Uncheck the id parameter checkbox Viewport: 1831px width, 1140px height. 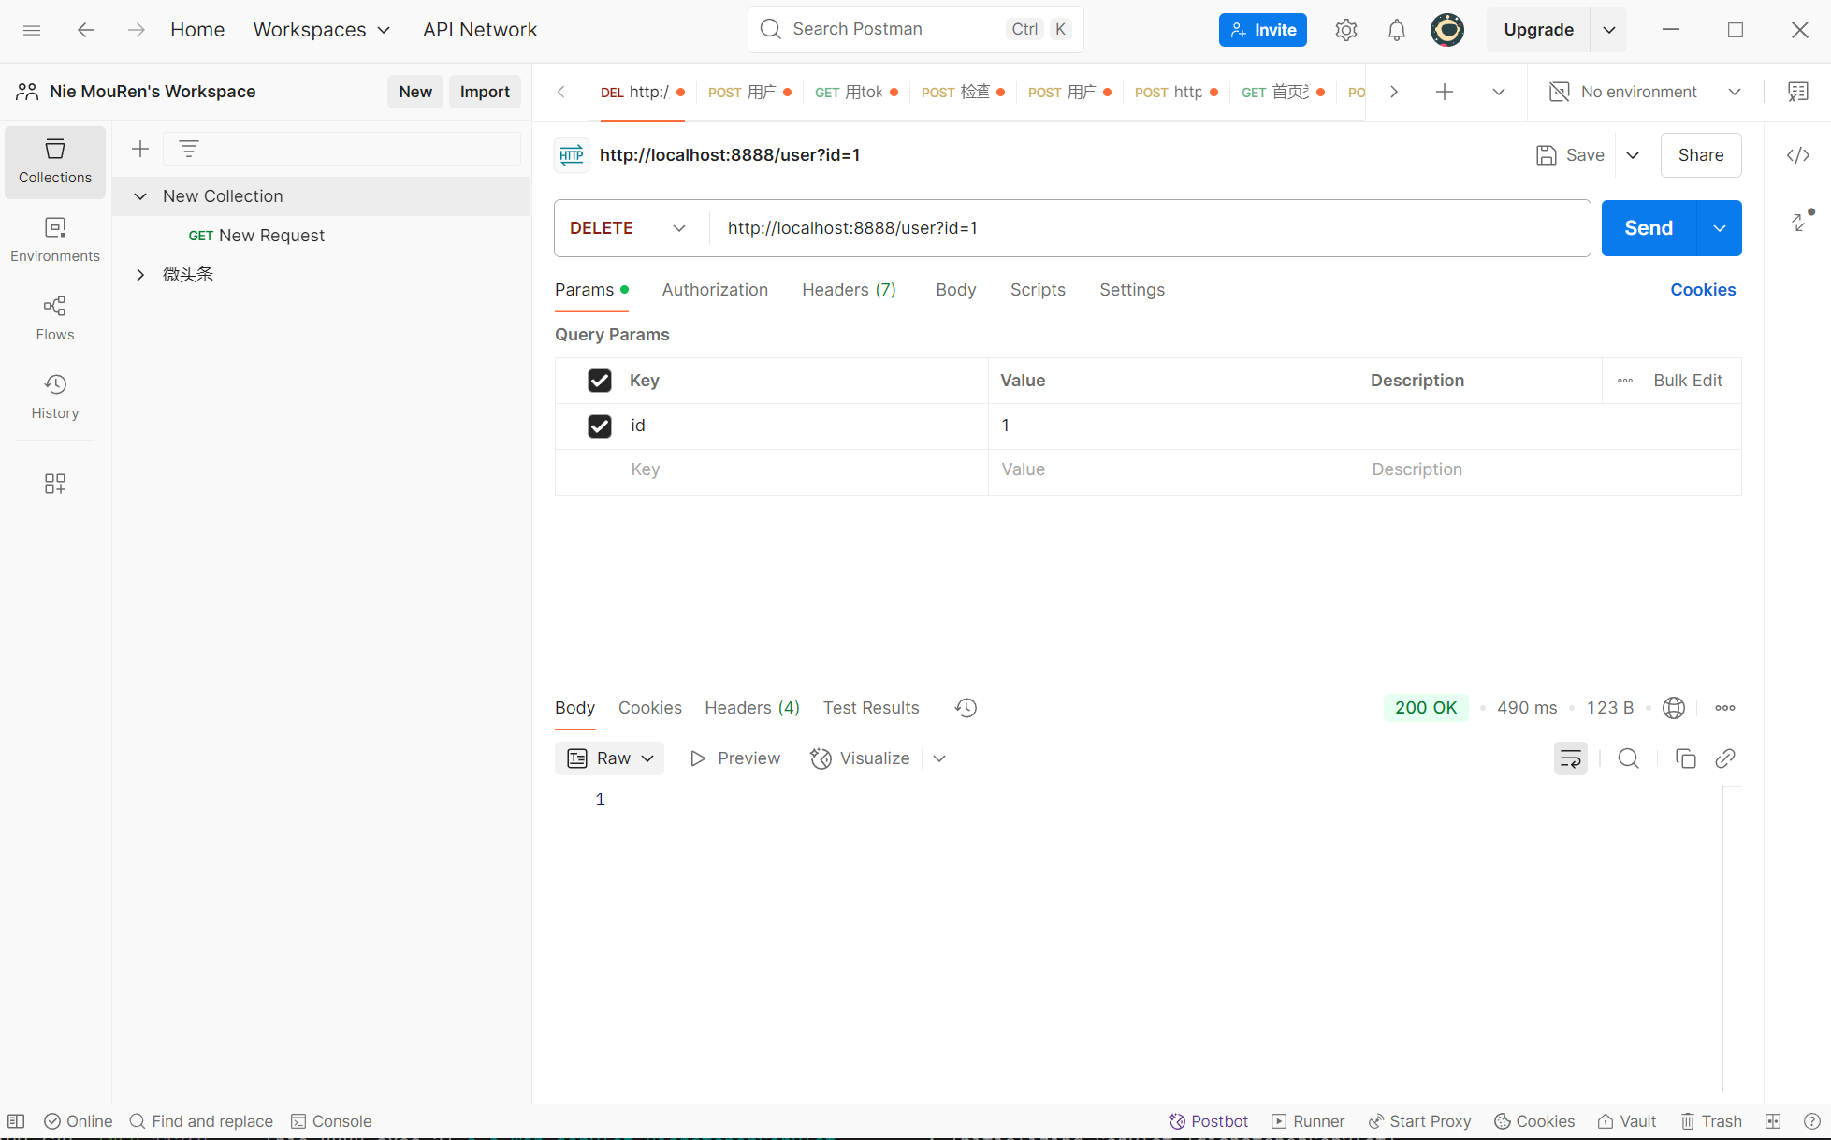(600, 426)
